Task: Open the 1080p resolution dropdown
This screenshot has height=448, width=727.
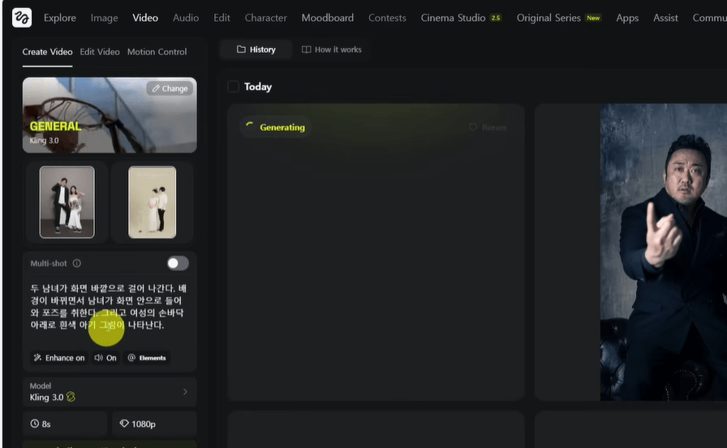Action: 154,424
